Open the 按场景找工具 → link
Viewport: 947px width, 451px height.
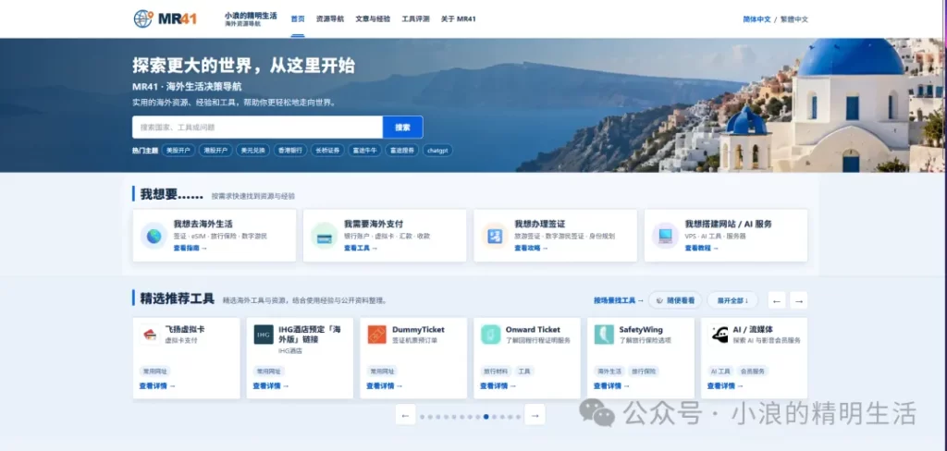(619, 300)
